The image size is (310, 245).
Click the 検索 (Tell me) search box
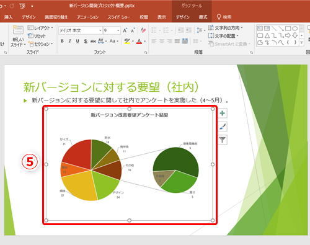point(224,17)
